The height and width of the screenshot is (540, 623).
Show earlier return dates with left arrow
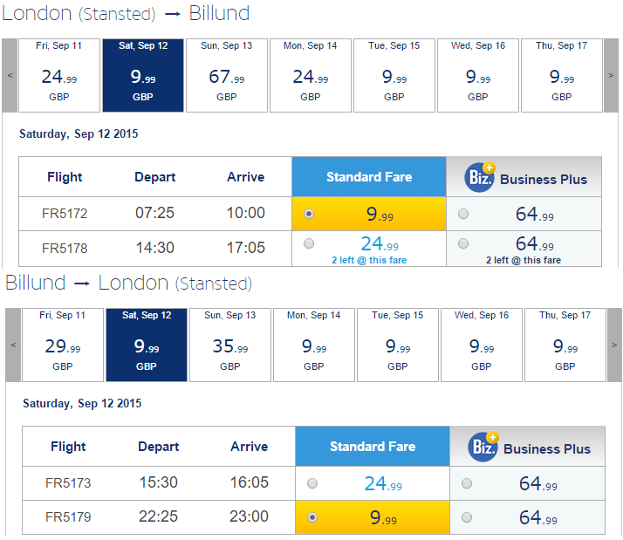[x=13, y=345]
